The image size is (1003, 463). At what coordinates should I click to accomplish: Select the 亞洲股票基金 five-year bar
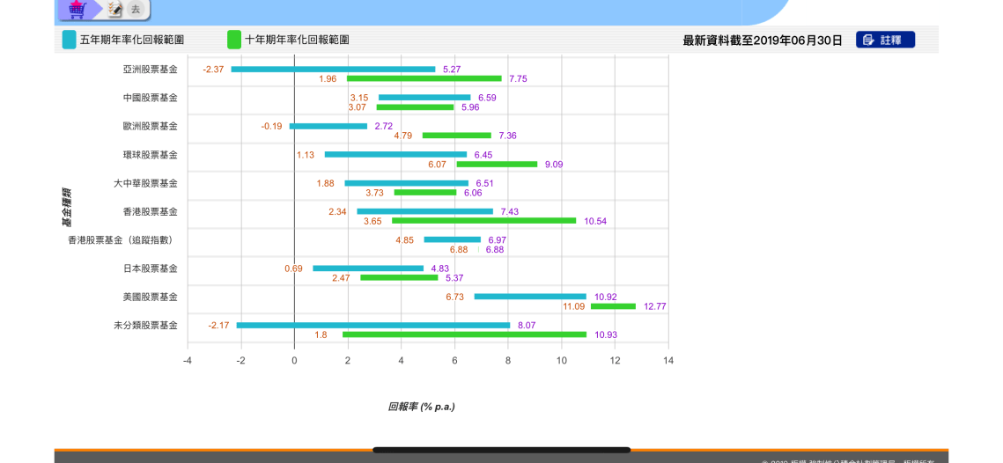pos(333,69)
